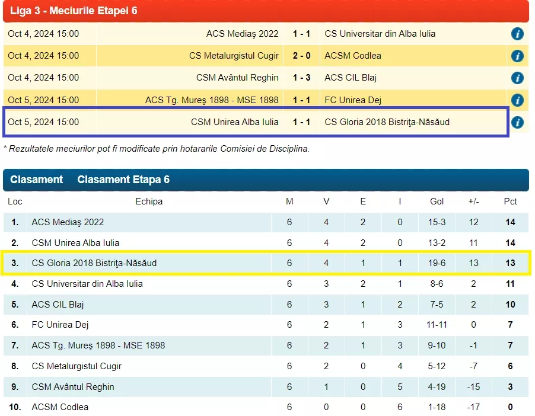535x416 pixels.
Task: Click CSM Unirea Alba Iulia in standings
Action: [x=75, y=243]
